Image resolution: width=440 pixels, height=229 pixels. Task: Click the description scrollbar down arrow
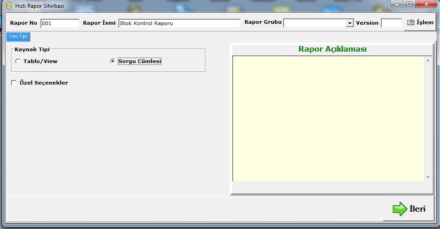(428, 177)
